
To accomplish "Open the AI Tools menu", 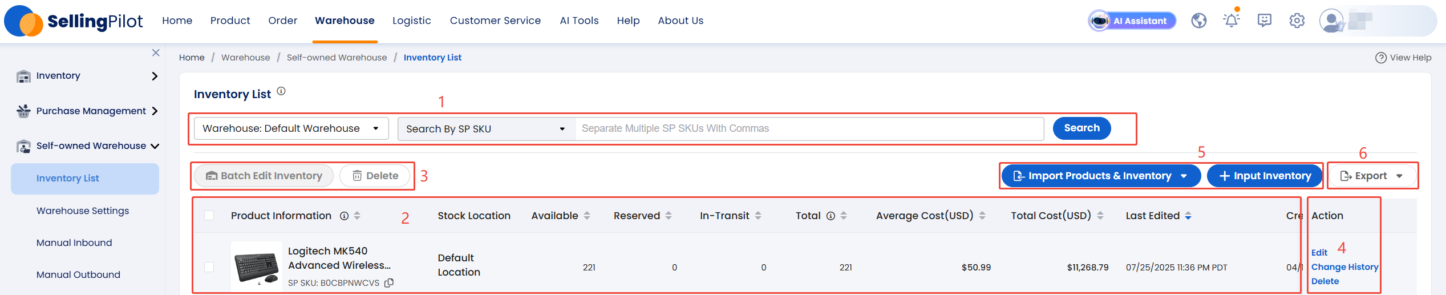I will [x=579, y=21].
